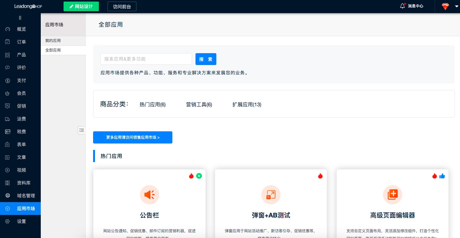Open 概览 dashboard icon in sidebar
Image resolution: width=460 pixels, height=238 pixels.
(x=8, y=29)
